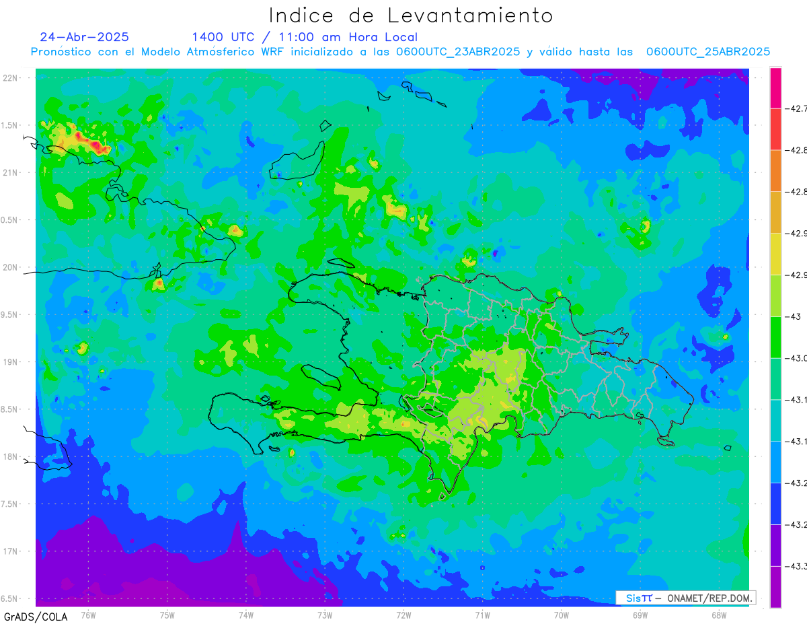This screenshot has width=807, height=624.
Task: Click the '75W' longitude label
Action: coord(167,615)
